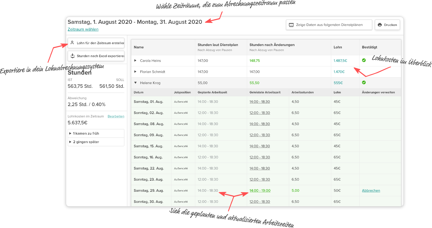The image size is (432, 228).
Task: Click the Name column header
Action: pyautogui.click(x=139, y=47)
